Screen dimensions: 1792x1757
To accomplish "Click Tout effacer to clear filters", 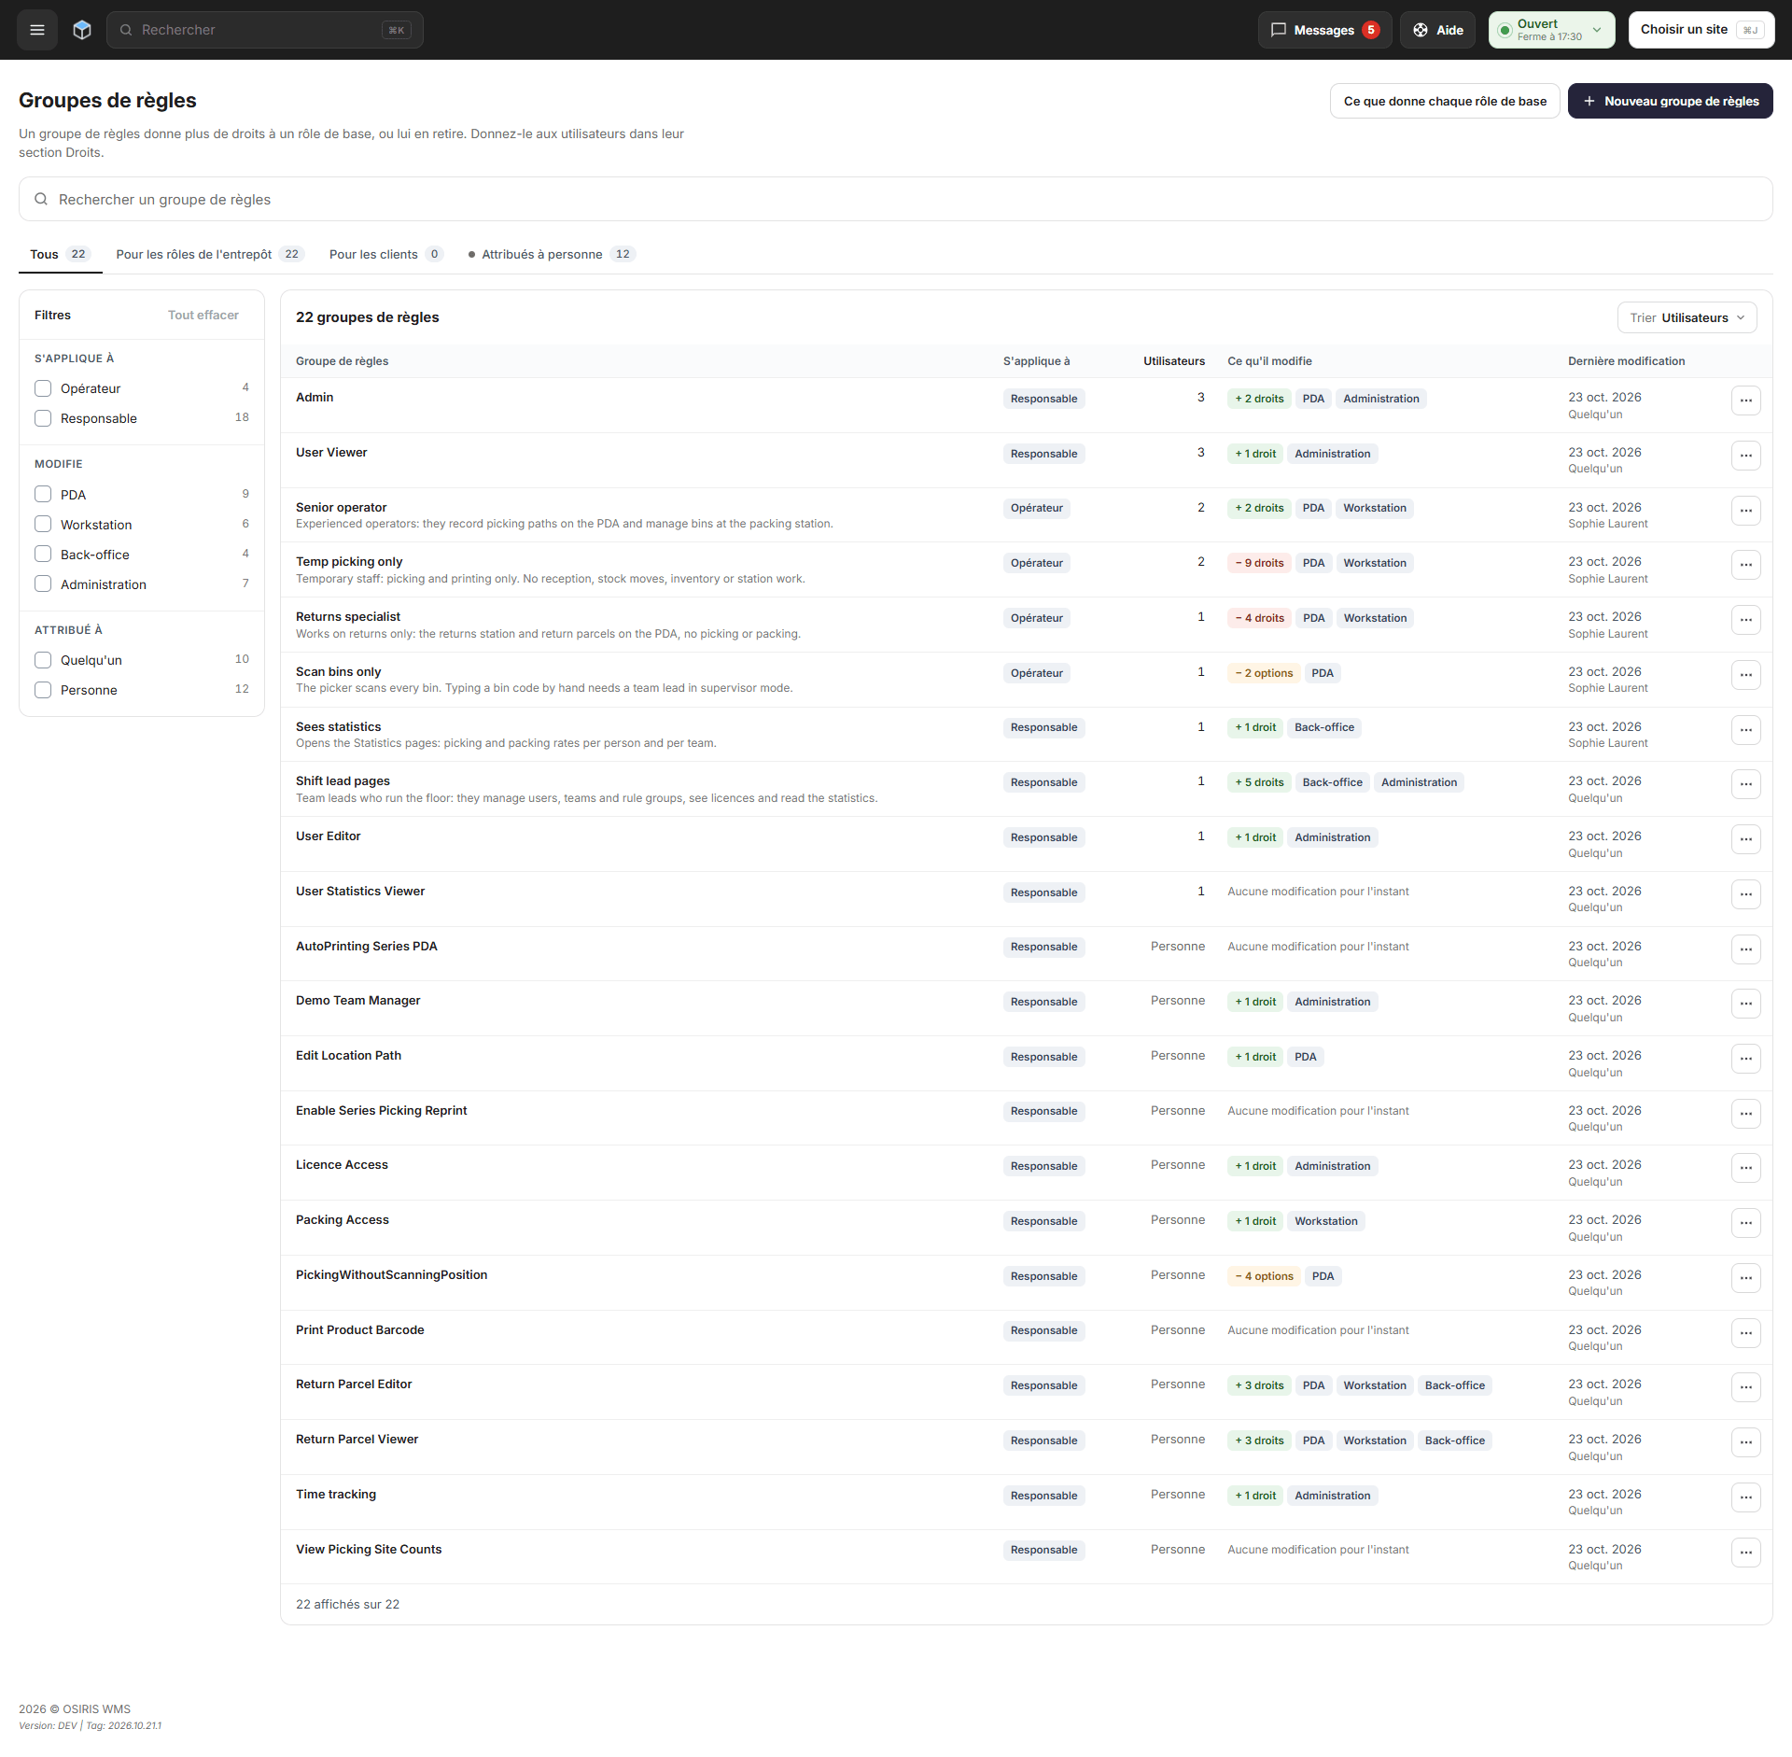I will point(203,315).
